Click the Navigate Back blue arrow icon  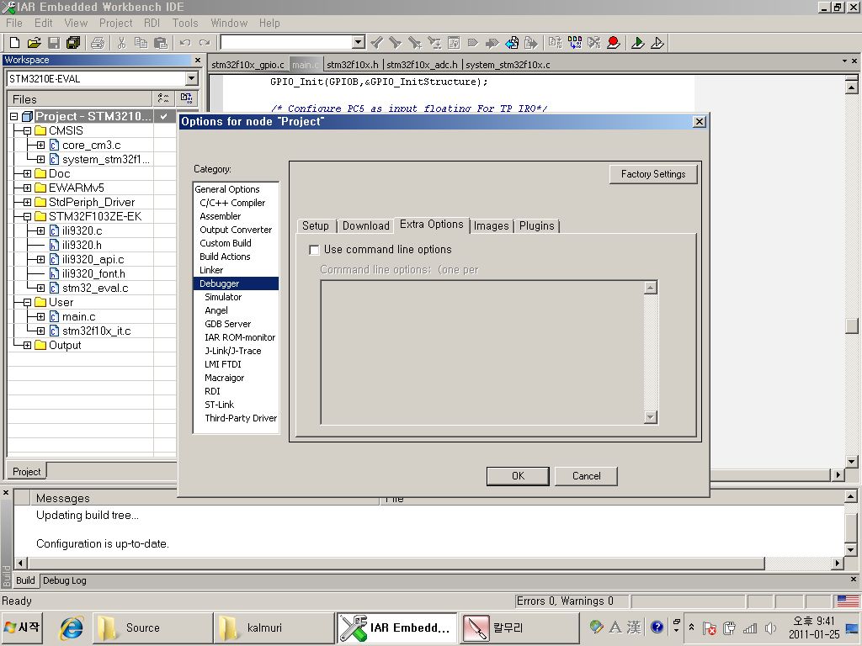pos(512,42)
